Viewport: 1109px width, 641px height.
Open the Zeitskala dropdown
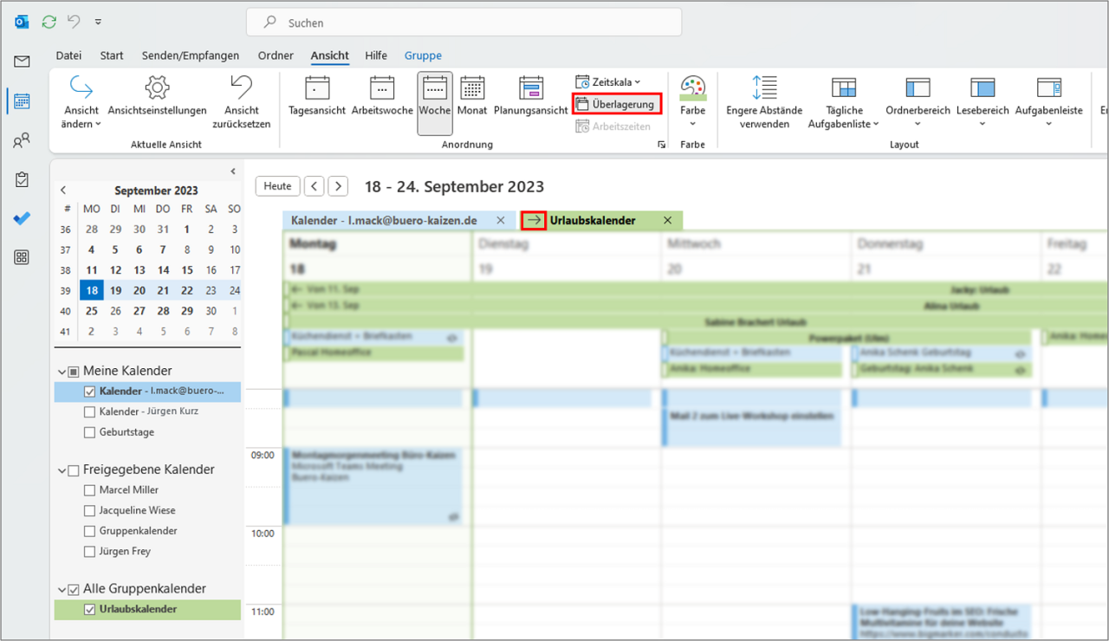pos(608,81)
